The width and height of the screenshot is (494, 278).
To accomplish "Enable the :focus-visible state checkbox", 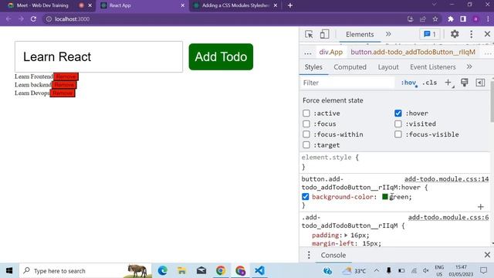I will point(398,134).
